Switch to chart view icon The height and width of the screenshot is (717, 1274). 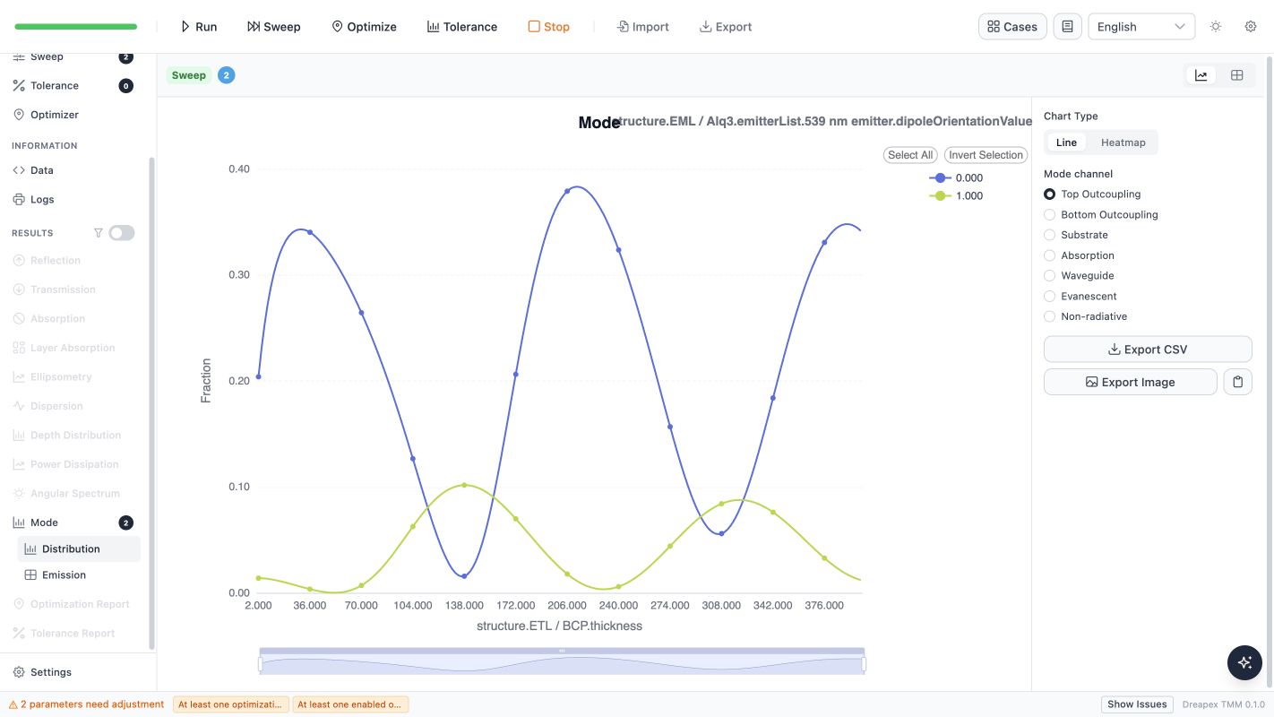[x=1201, y=75]
